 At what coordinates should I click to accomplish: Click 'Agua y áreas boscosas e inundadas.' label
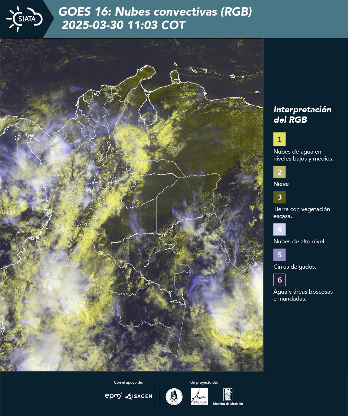click(x=303, y=295)
